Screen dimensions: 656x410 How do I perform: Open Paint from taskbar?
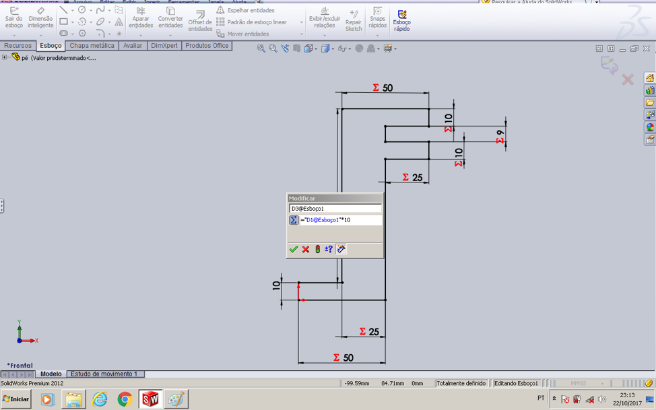[176, 399]
